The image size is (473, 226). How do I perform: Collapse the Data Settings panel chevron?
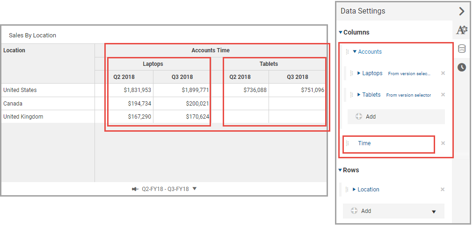pos(461,11)
